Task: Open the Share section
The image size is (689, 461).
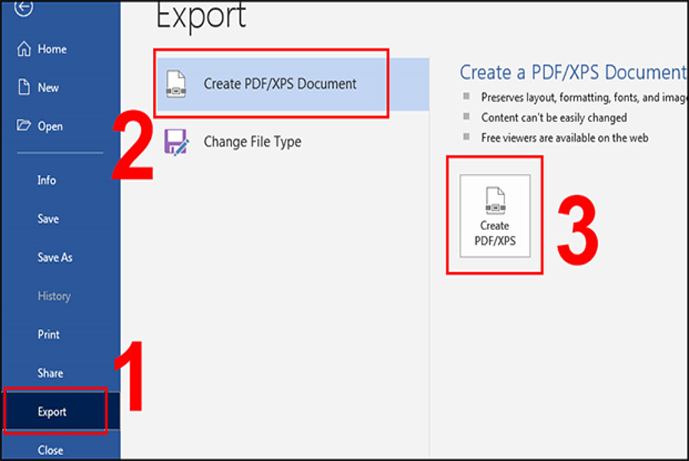Action: coord(51,373)
